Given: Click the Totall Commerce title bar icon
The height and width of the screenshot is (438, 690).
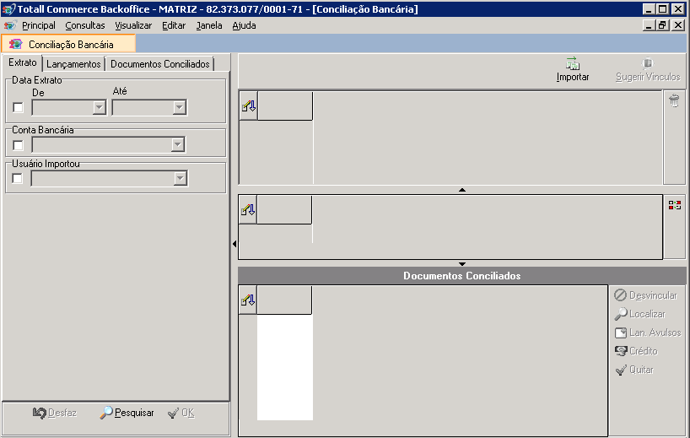Looking at the screenshot, I should pyautogui.click(x=8, y=8).
